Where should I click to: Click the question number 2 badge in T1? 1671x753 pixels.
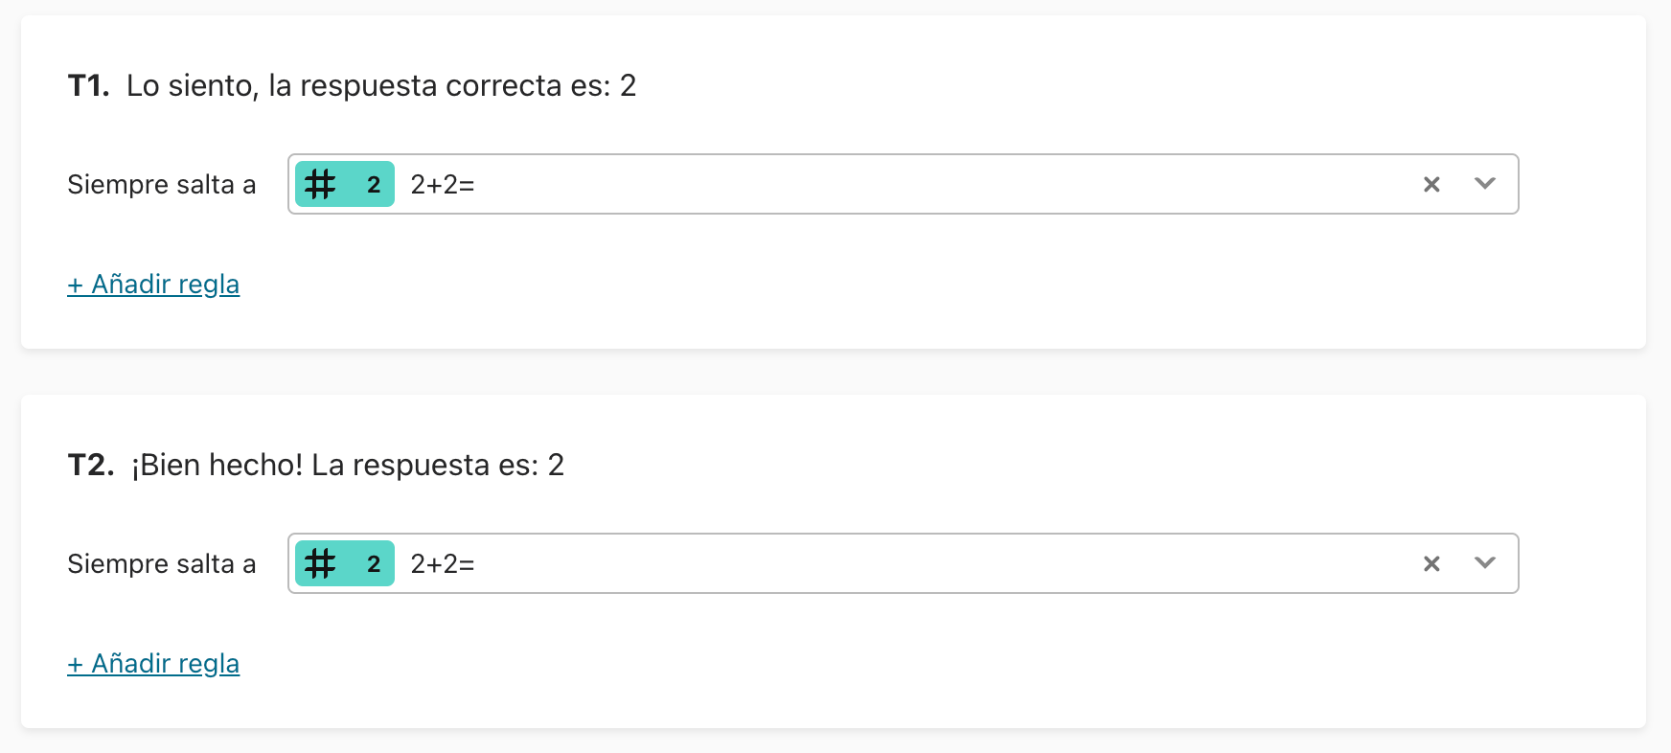374,185
